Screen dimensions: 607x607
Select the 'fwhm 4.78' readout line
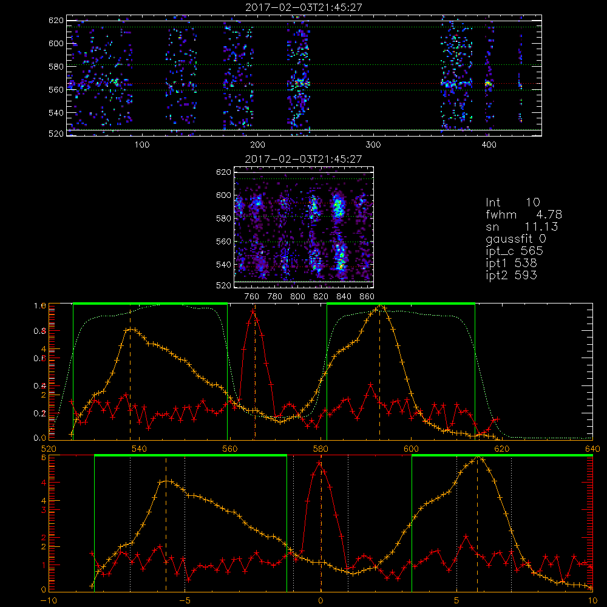click(524, 214)
